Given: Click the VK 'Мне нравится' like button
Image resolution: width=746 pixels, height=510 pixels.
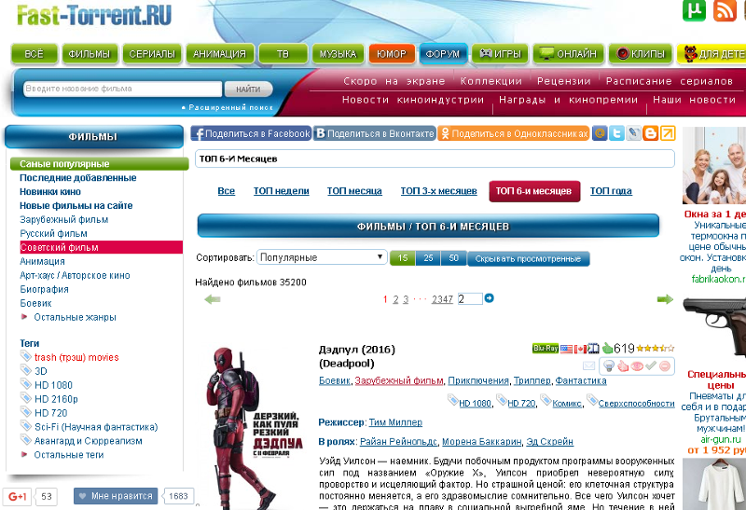Looking at the screenshot, I should pyautogui.click(x=115, y=496).
